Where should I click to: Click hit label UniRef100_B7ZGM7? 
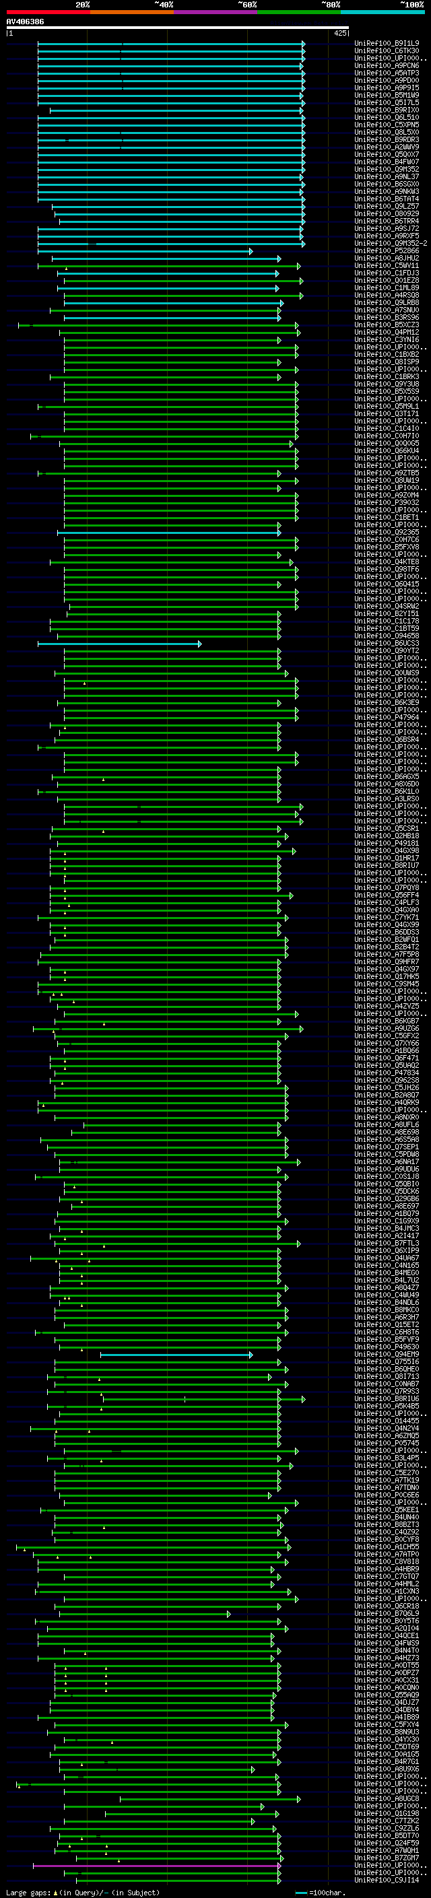[x=387, y=1858]
